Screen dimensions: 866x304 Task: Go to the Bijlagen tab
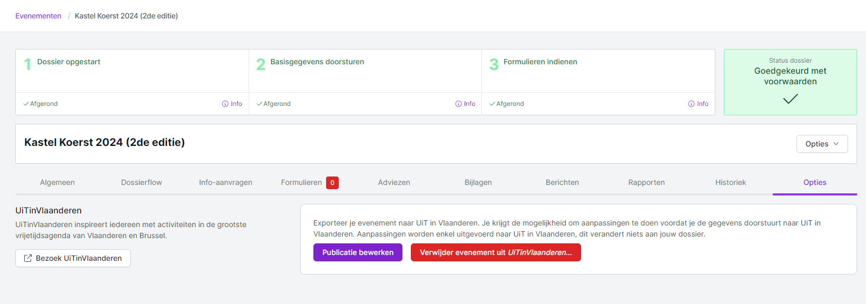pyautogui.click(x=478, y=182)
